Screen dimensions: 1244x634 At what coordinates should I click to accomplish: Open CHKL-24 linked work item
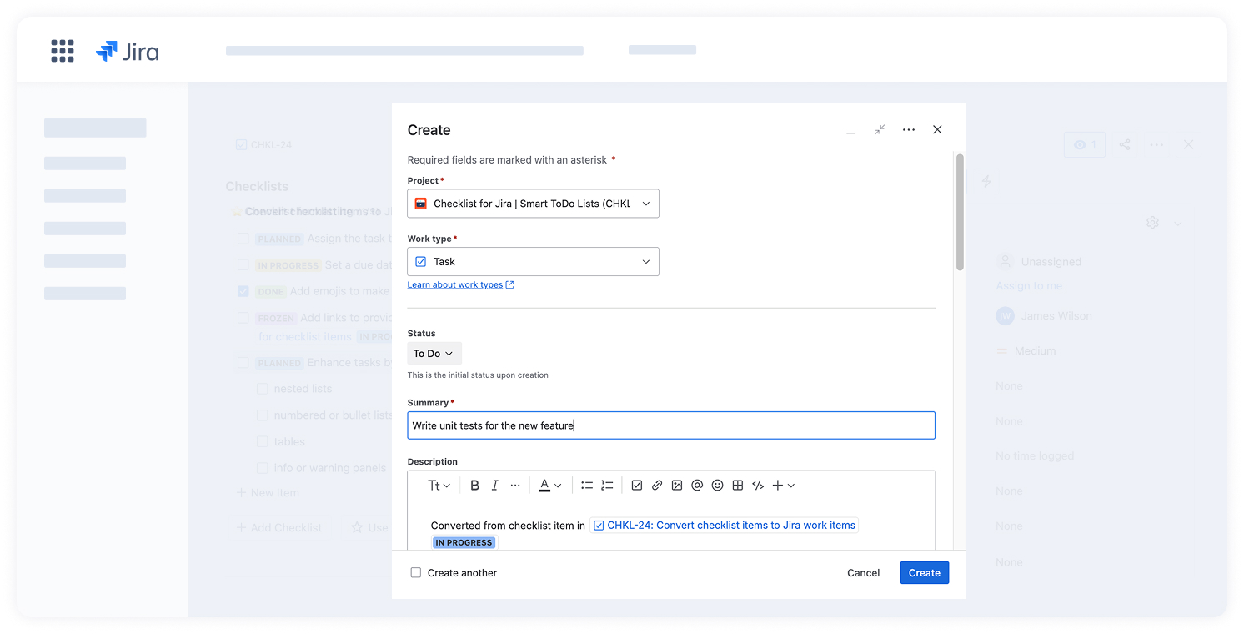(724, 526)
